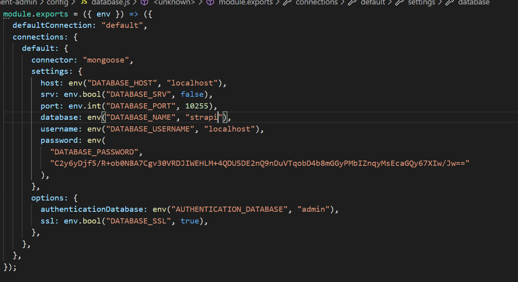Click the long password string starting C2y6yDjf5

(x=260, y=163)
